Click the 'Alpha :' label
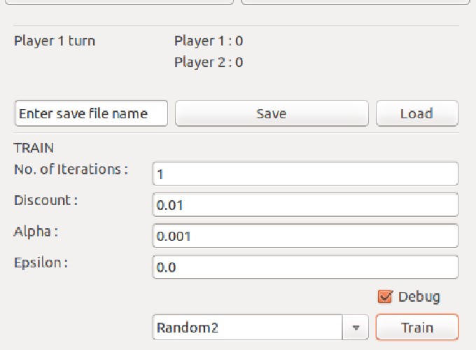The height and width of the screenshot is (350, 476). point(36,232)
